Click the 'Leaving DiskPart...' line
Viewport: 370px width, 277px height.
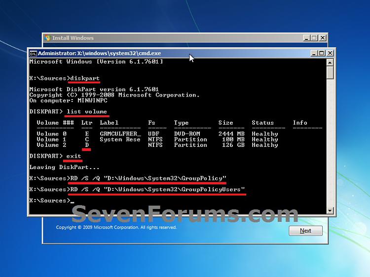65,167
